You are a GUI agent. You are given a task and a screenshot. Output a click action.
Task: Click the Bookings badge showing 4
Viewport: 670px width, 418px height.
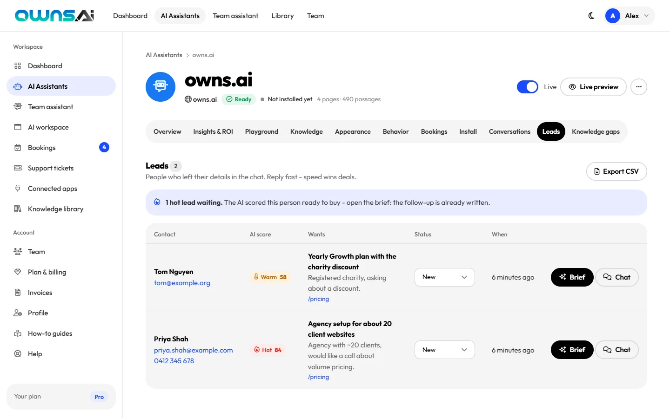coord(104,147)
